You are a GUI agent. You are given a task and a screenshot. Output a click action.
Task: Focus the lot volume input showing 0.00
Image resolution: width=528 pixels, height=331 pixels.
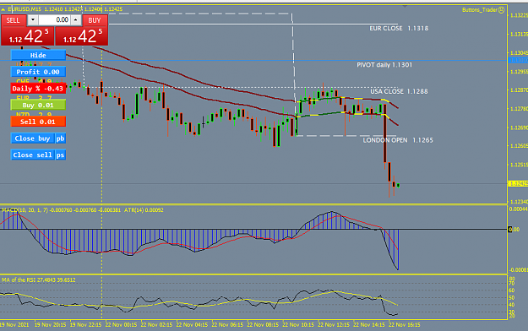click(54, 20)
